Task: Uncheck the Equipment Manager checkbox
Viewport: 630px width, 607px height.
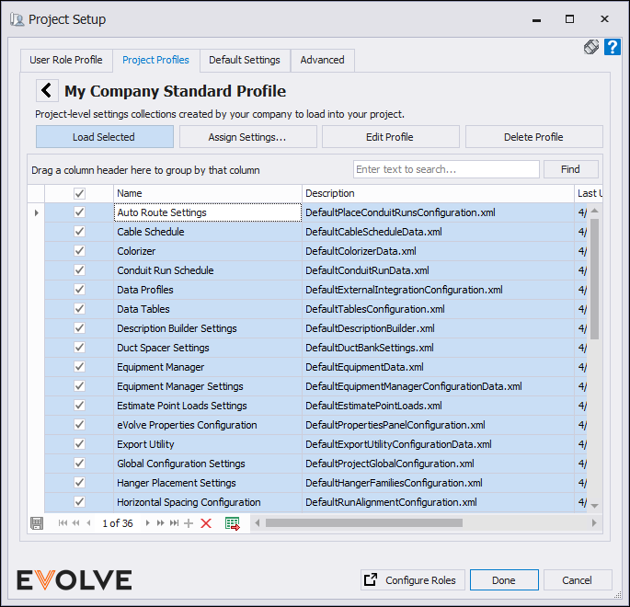Action: click(x=79, y=366)
